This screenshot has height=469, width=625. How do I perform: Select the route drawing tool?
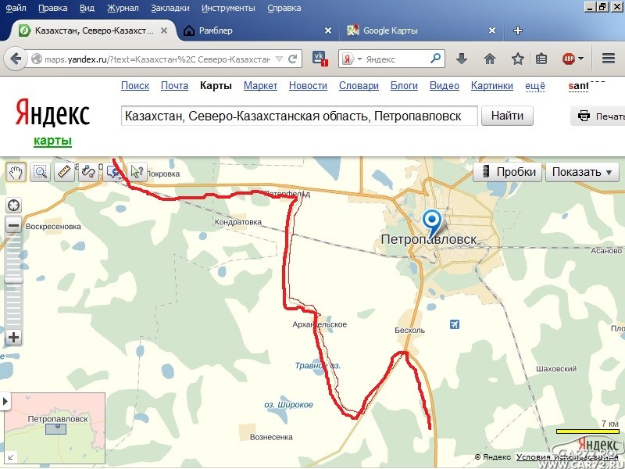coord(88,172)
